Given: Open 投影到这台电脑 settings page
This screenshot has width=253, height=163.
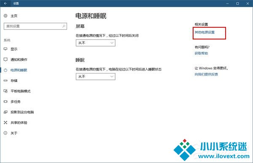Looking at the screenshot, I should (22, 112).
